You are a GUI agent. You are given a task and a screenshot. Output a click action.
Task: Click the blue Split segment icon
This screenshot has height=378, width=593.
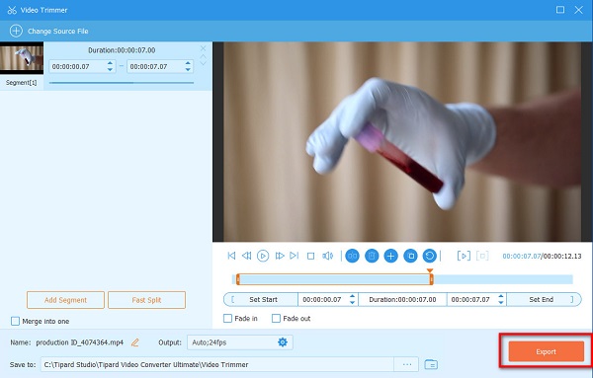pyautogui.click(x=352, y=256)
